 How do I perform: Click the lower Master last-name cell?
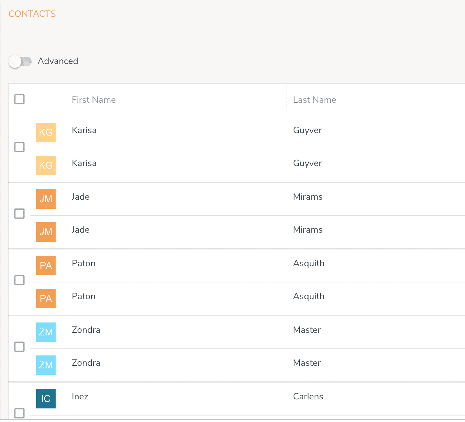click(x=307, y=363)
